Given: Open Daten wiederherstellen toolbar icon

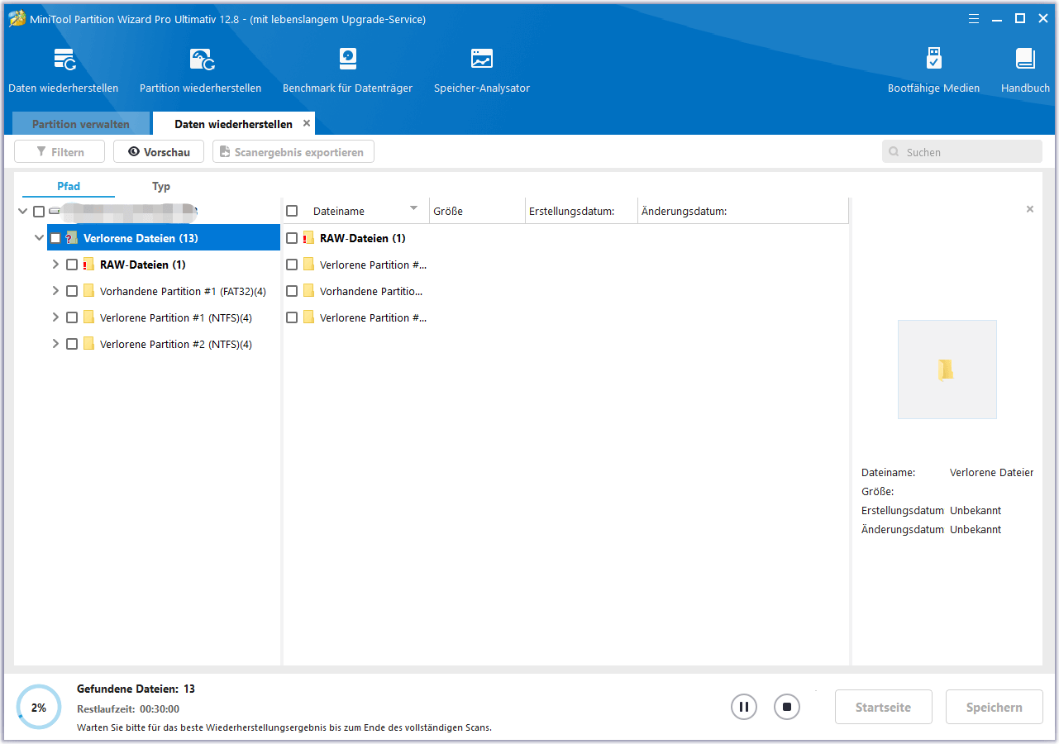Looking at the screenshot, I should click(x=64, y=60).
